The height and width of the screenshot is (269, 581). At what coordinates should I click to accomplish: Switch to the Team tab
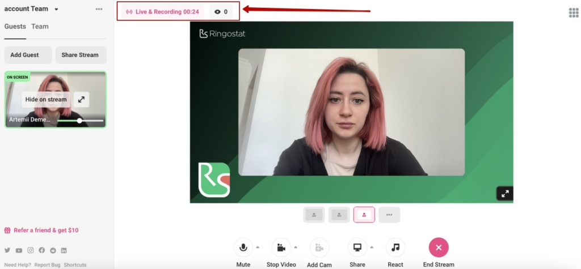point(40,26)
